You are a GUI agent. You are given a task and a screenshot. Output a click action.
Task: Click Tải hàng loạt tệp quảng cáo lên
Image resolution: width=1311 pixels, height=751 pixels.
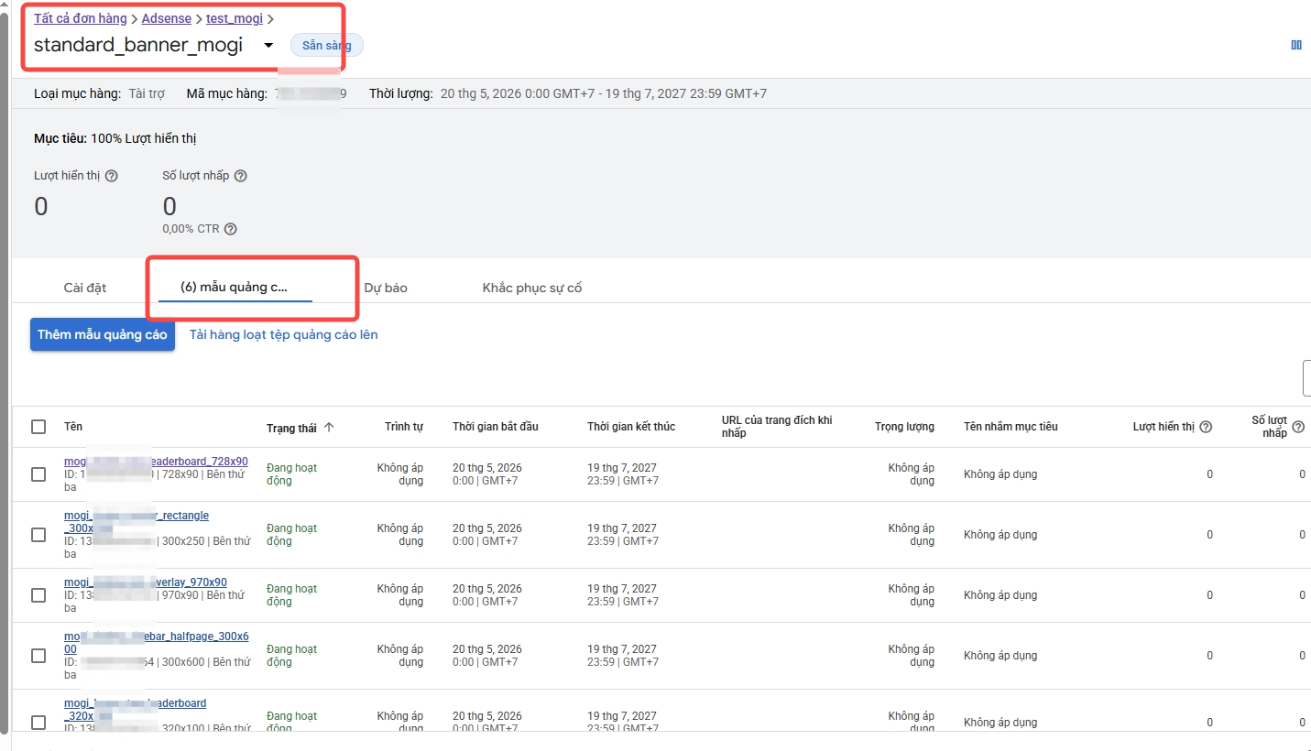(x=284, y=334)
